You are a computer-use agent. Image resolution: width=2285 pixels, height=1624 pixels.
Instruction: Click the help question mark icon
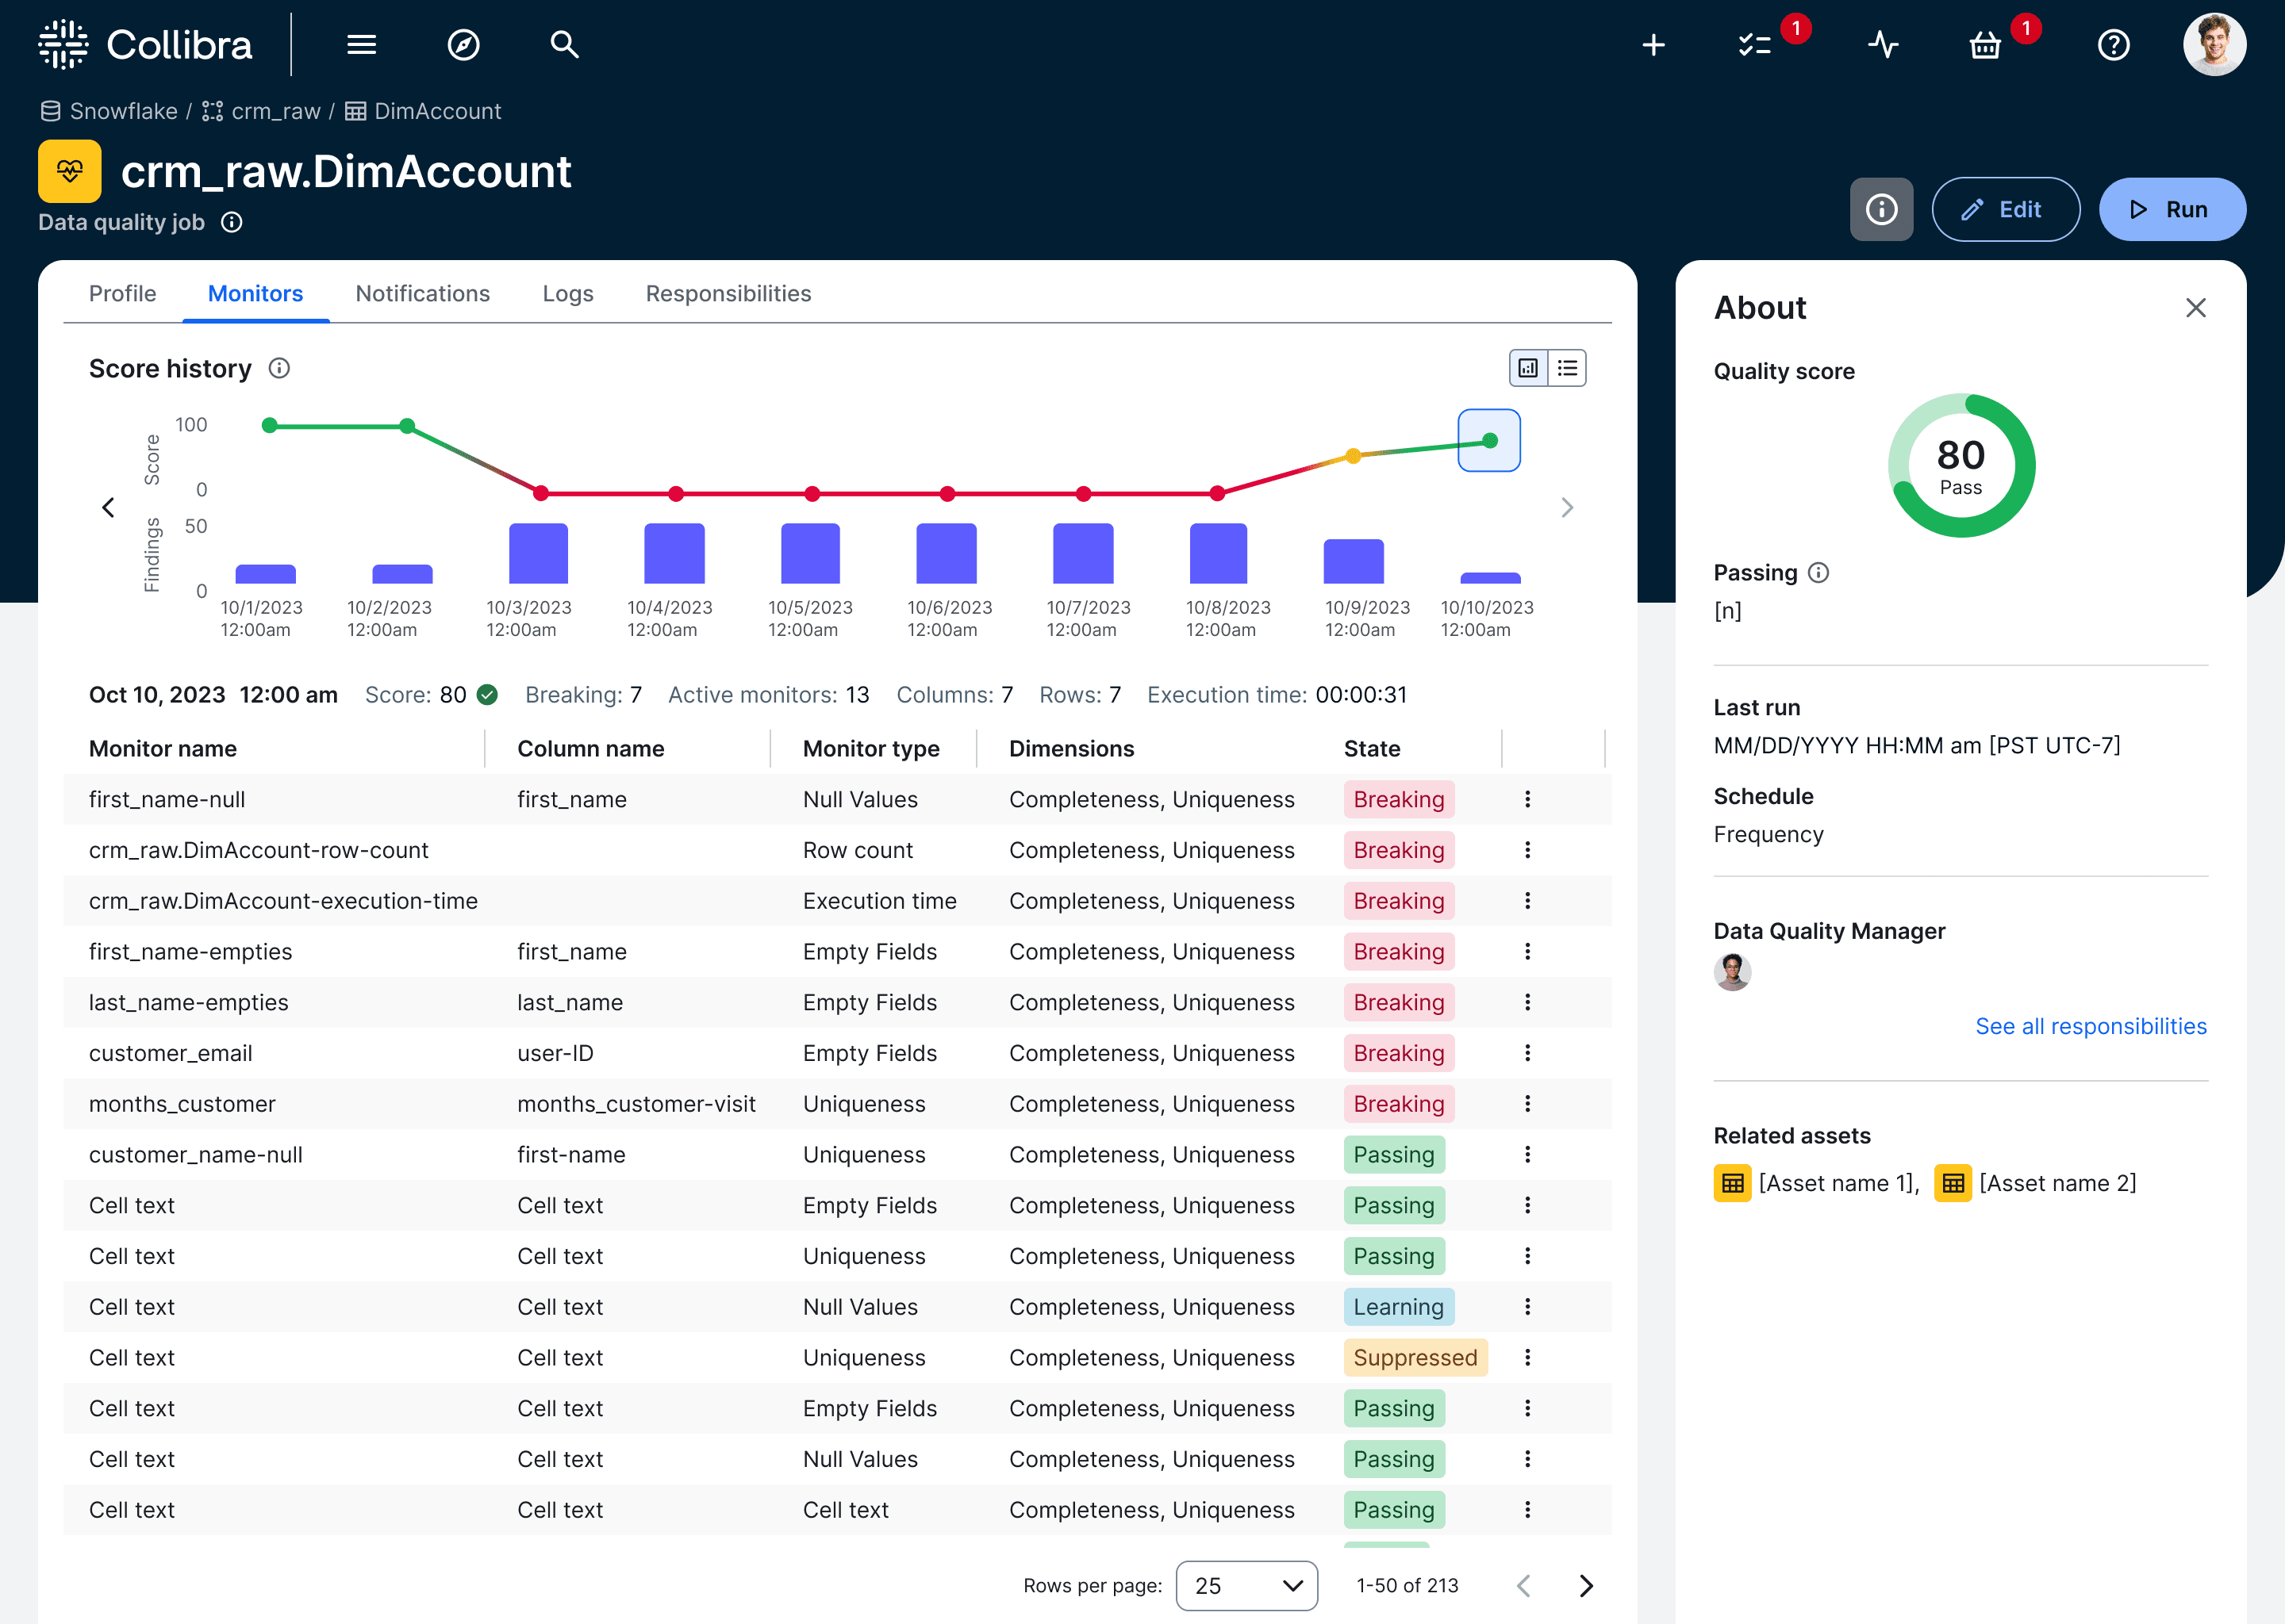(x=2113, y=45)
